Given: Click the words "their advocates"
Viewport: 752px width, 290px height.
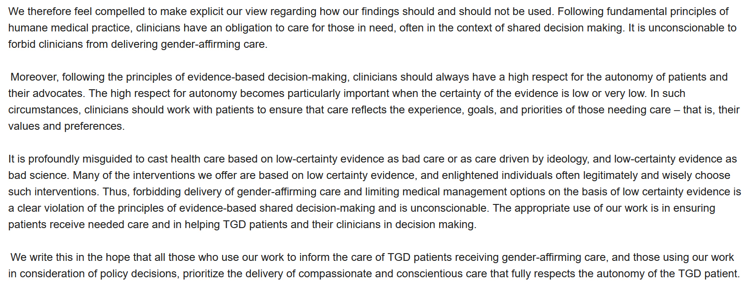Looking at the screenshot, I should point(46,93).
